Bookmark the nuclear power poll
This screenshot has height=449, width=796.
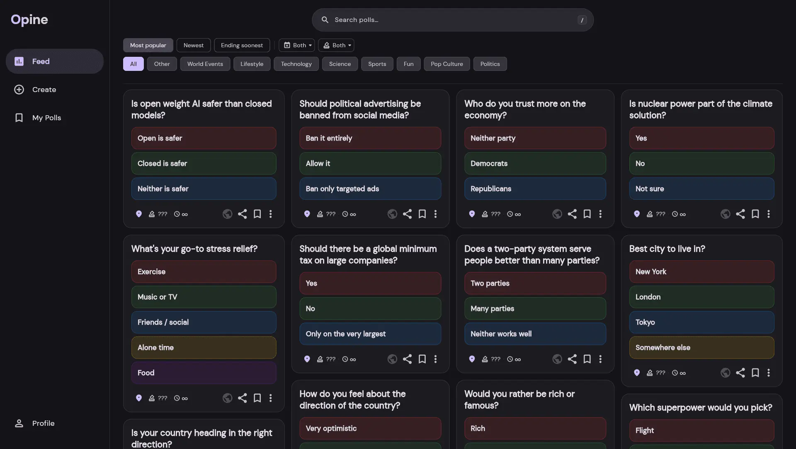755,214
